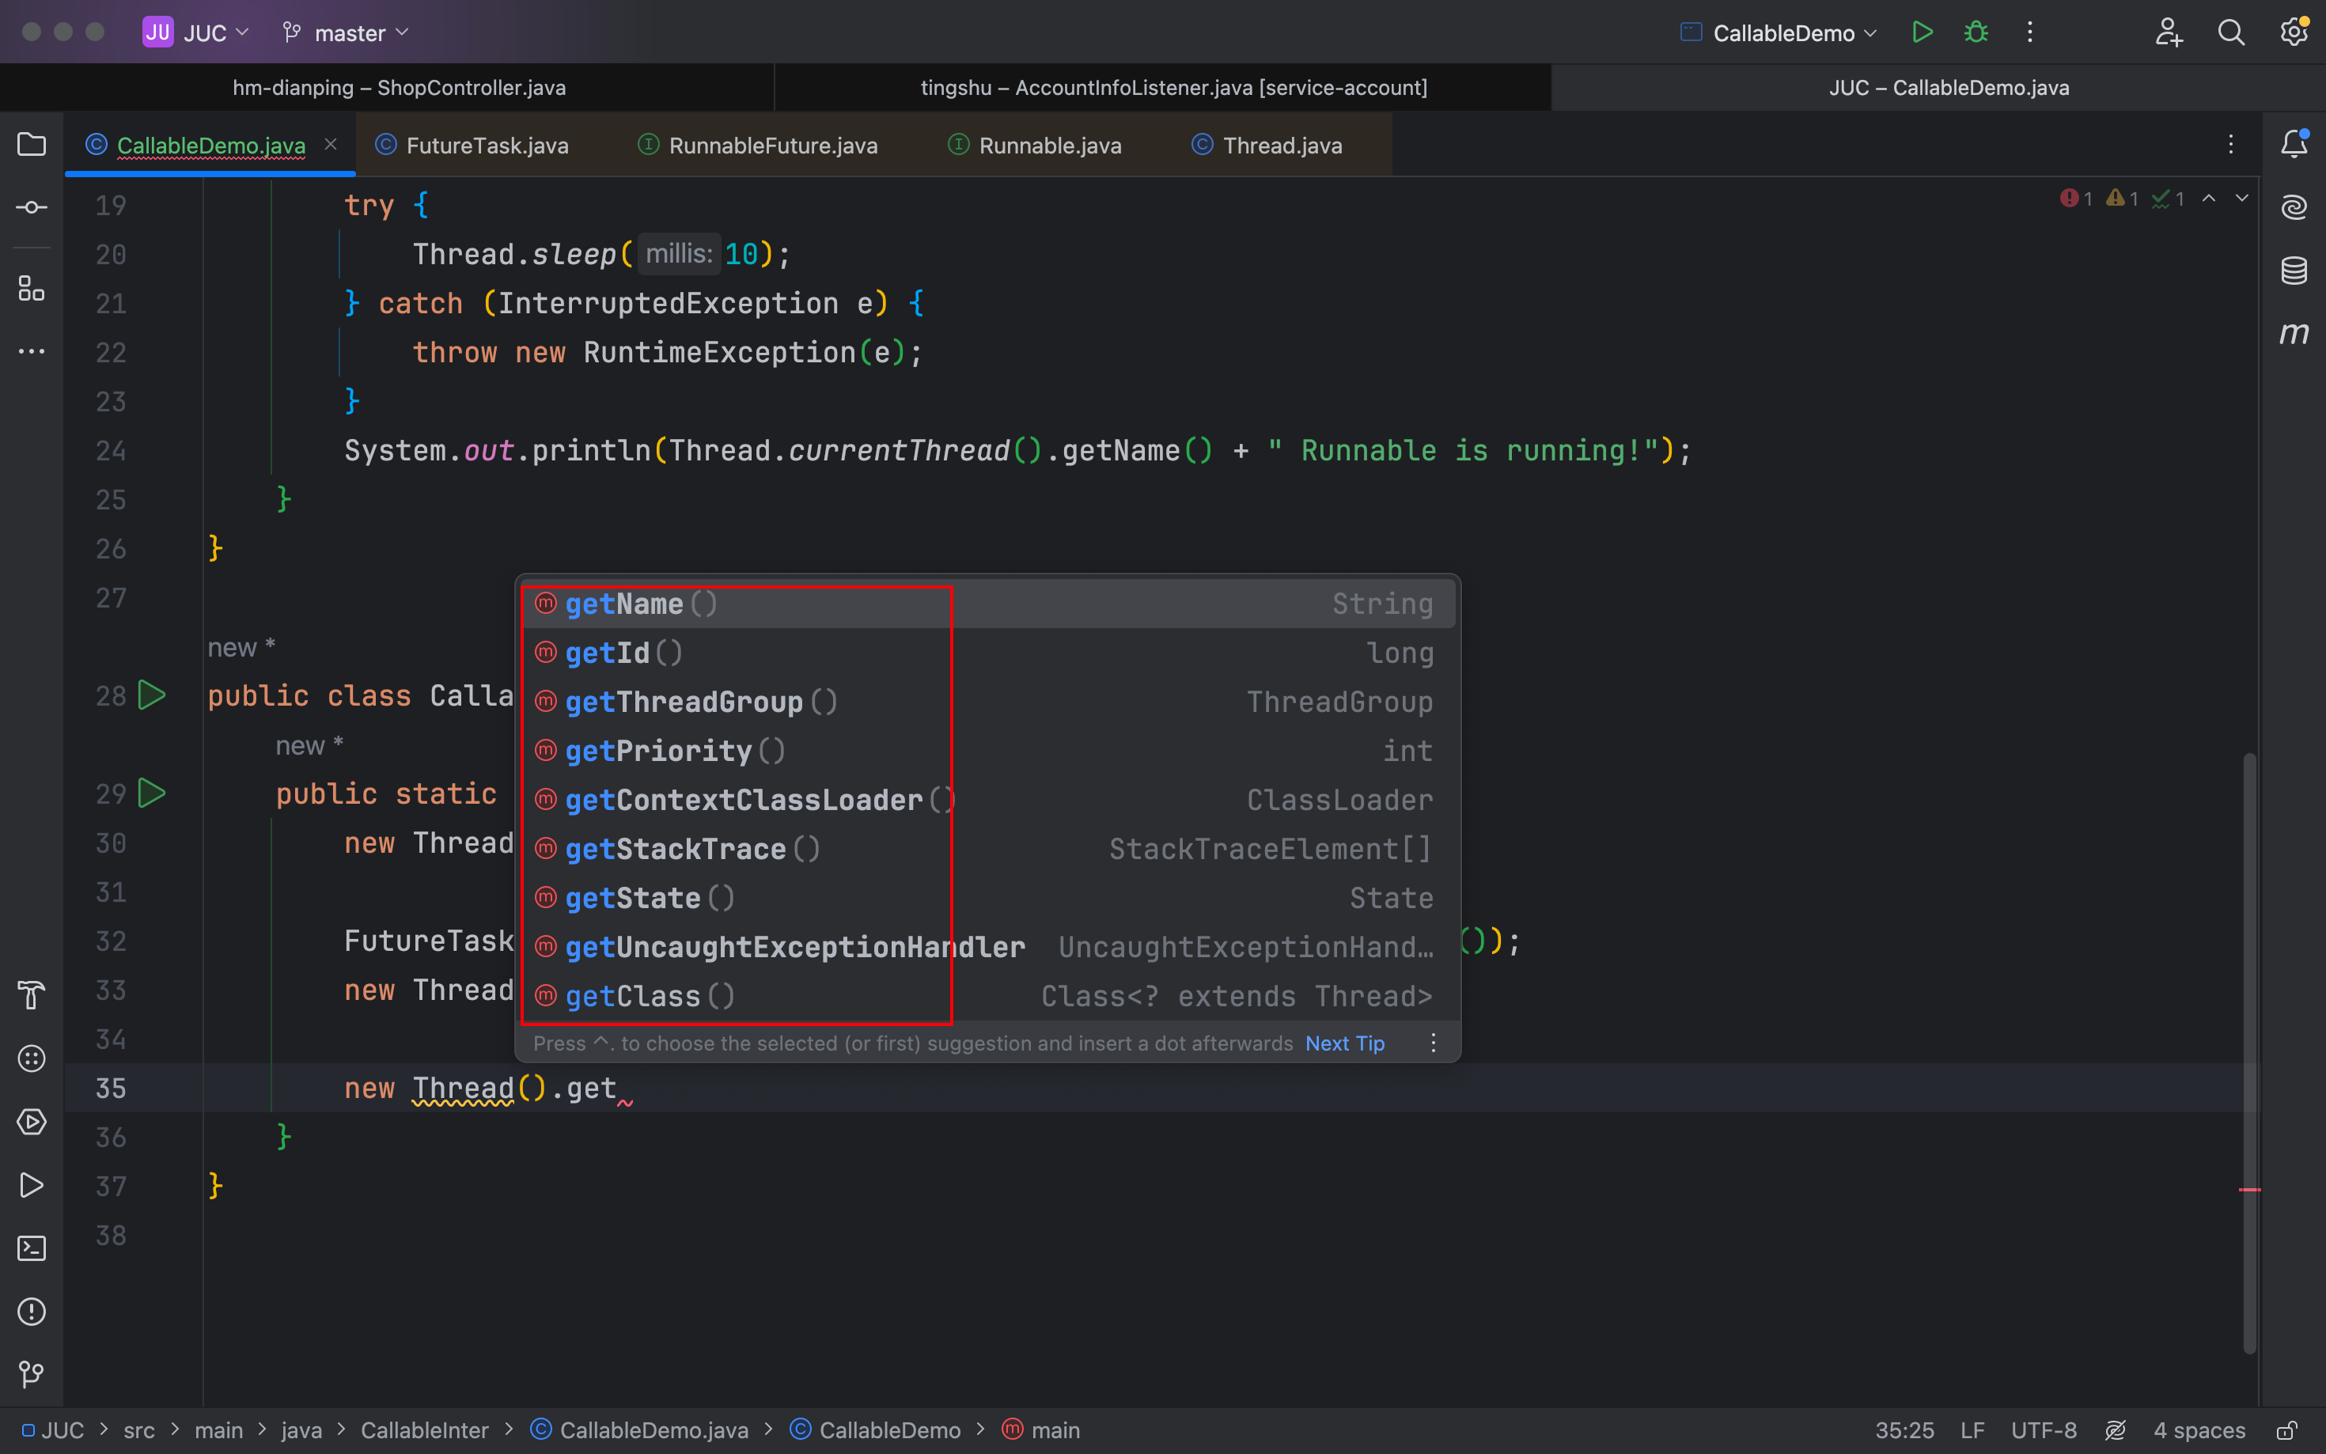Toggle inspections highlighting icon in status bar
Viewport: 2326px width, 1454px height.
click(x=2115, y=1430)
